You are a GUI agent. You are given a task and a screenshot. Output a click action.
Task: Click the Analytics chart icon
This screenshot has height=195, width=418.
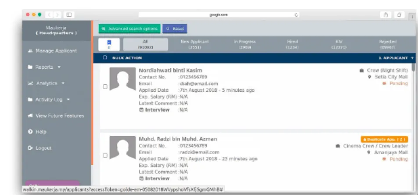(30, 83)
